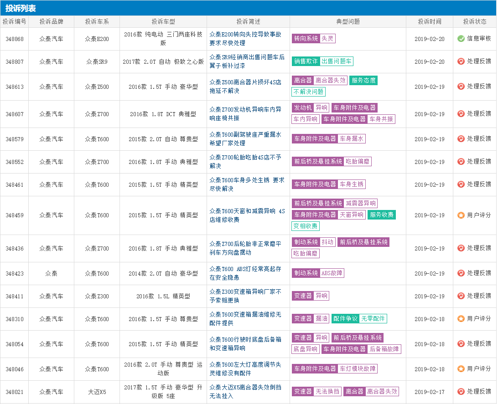Click 服务收费 tag in row 348459
Viewport: 498px width, 404px height.
(x=381, y=215)
